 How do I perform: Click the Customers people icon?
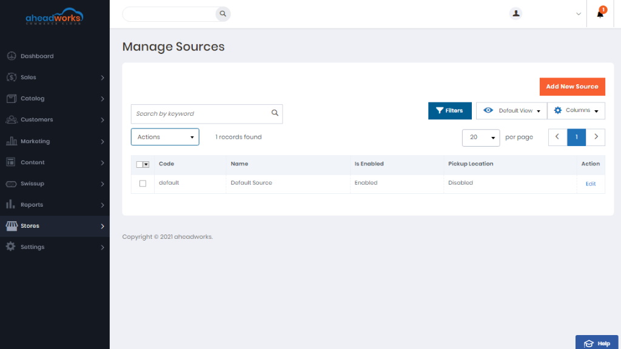[x=12, y=119]
